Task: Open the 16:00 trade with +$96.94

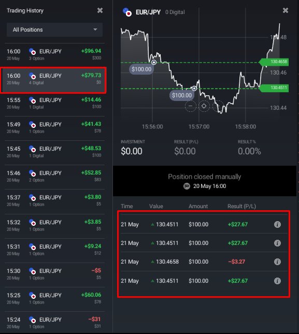Action: tap(54, 55)
